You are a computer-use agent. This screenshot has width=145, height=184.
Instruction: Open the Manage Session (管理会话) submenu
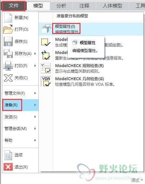point(20,129)
